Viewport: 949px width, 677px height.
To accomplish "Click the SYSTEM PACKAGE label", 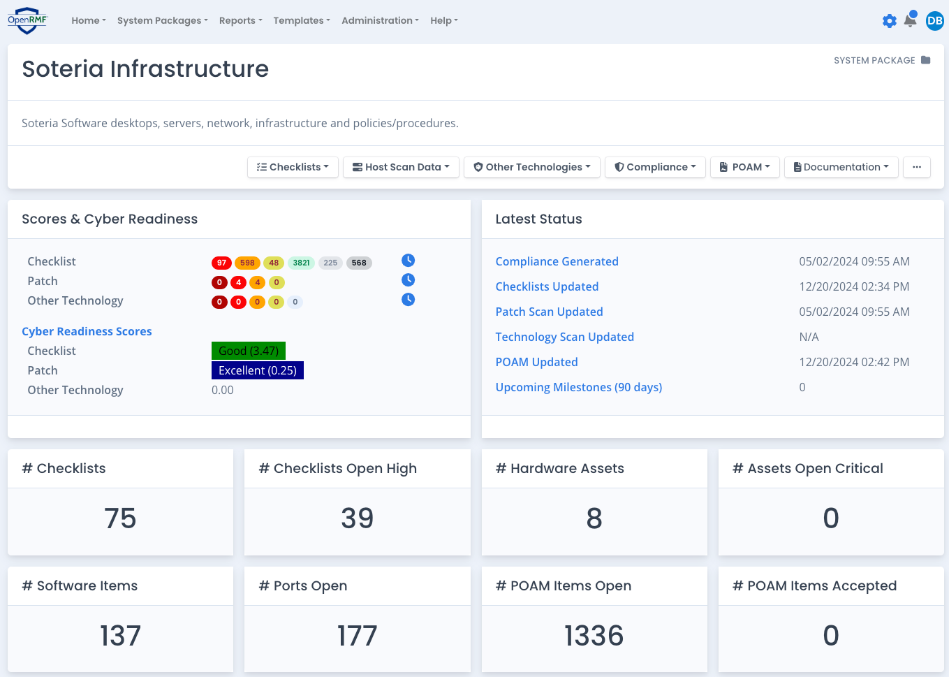I will [x=874, y=61].
